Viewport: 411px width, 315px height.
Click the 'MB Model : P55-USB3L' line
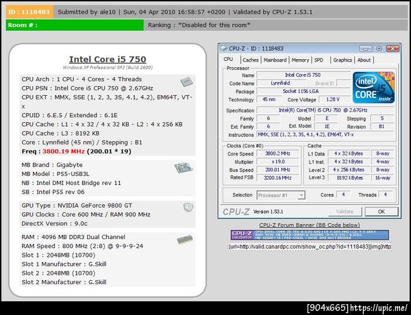point(55,174)
